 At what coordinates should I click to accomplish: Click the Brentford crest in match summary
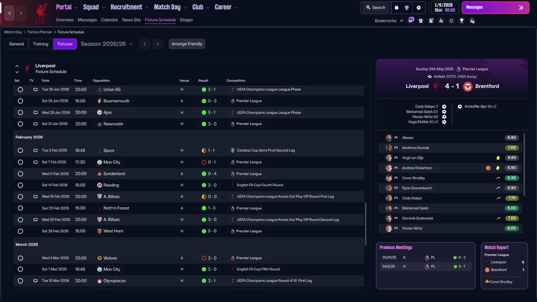point(468,86)
